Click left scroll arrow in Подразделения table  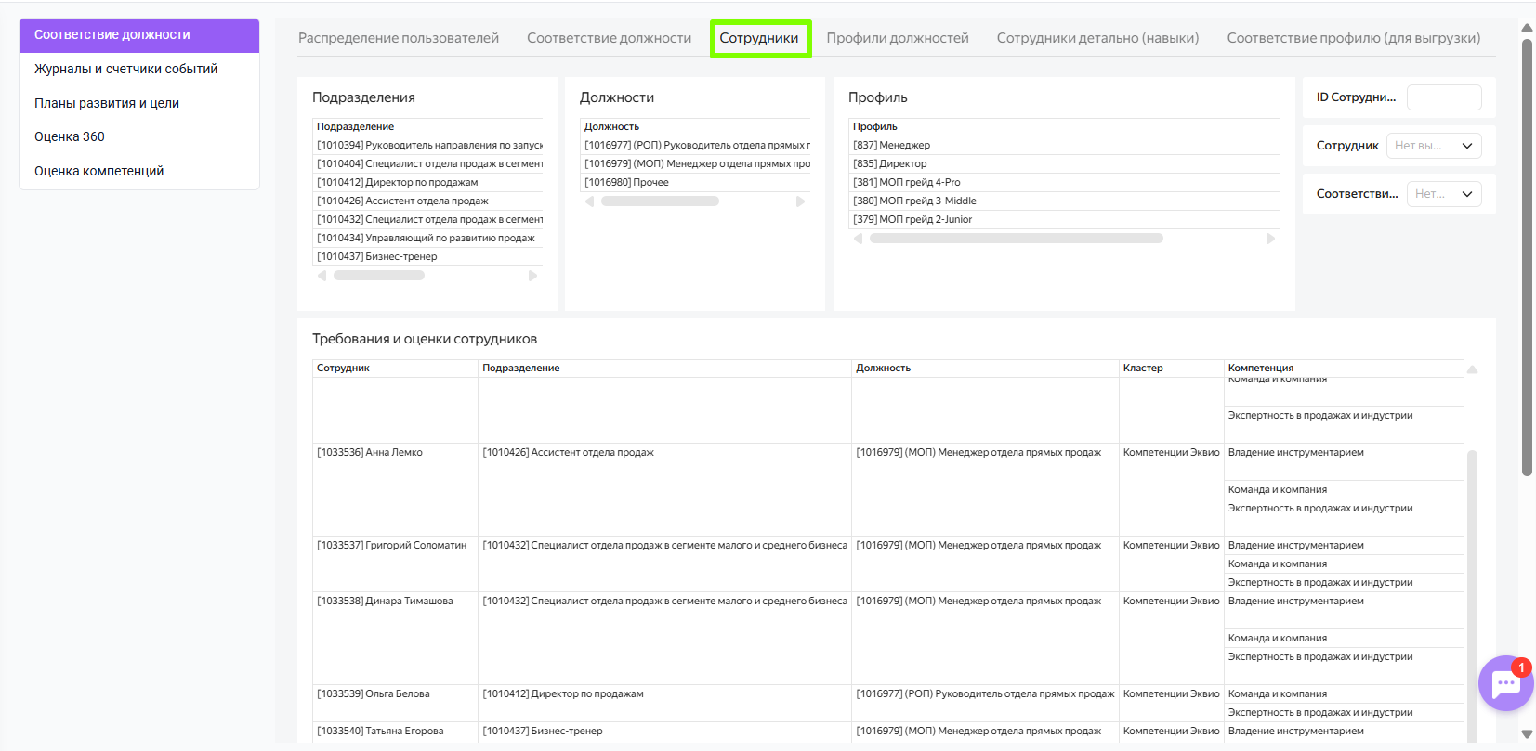click(x=322, y=276)
